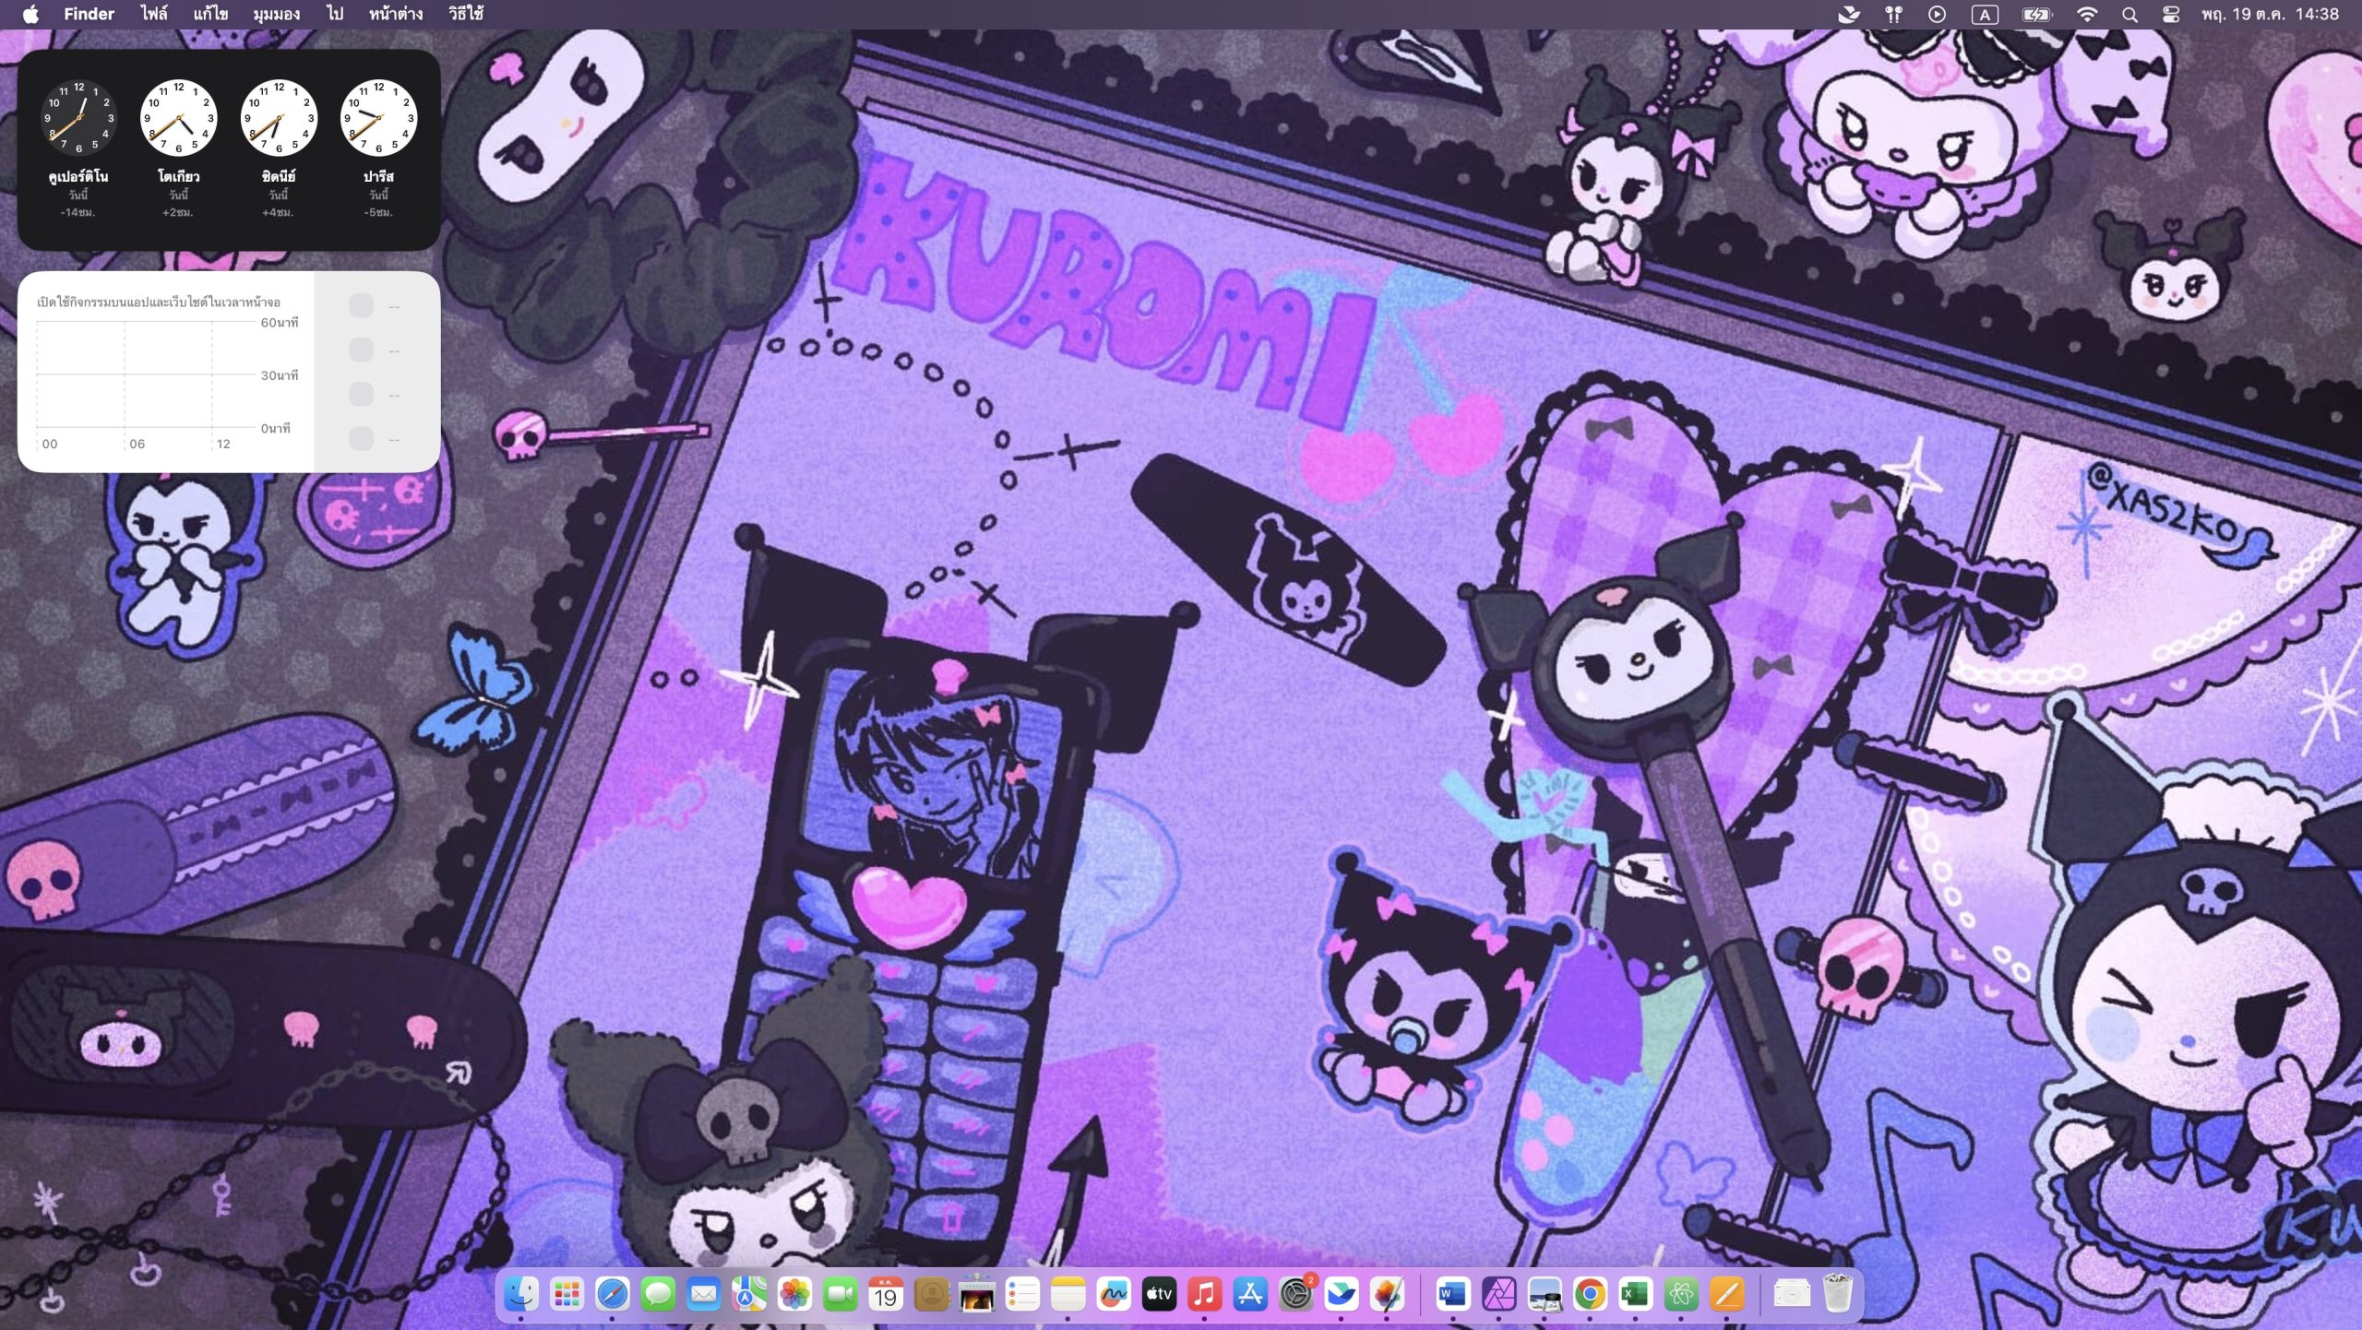Open Launchpad grid icon in Dock
The height and width of the screenshot is (1330, 2362).
567,1295
